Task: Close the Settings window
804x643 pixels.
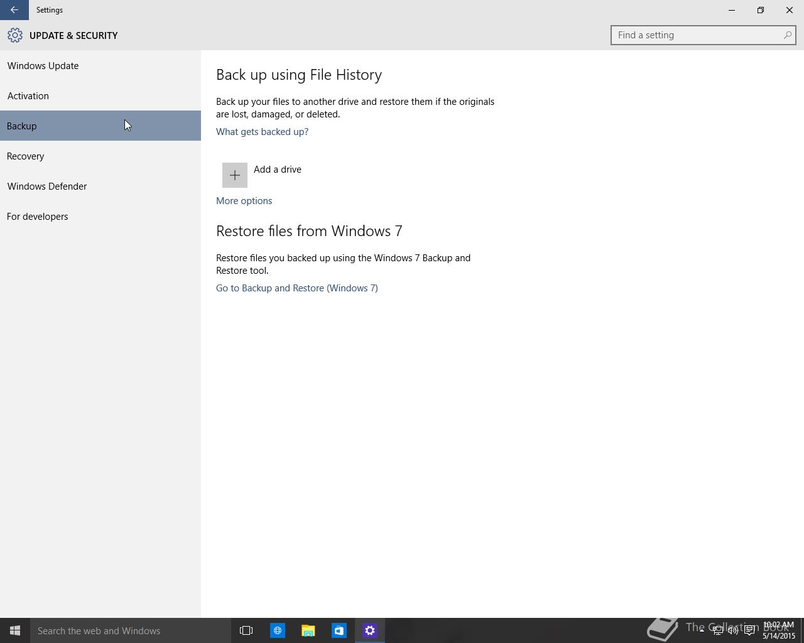Action: [790, 10]
